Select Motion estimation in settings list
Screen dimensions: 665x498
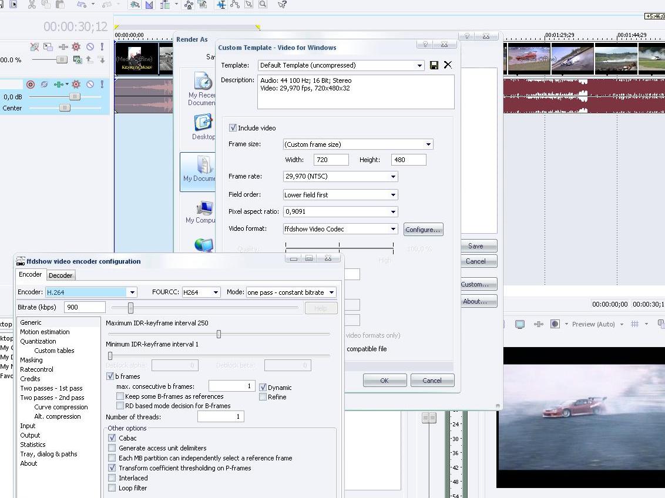point(45,332)
